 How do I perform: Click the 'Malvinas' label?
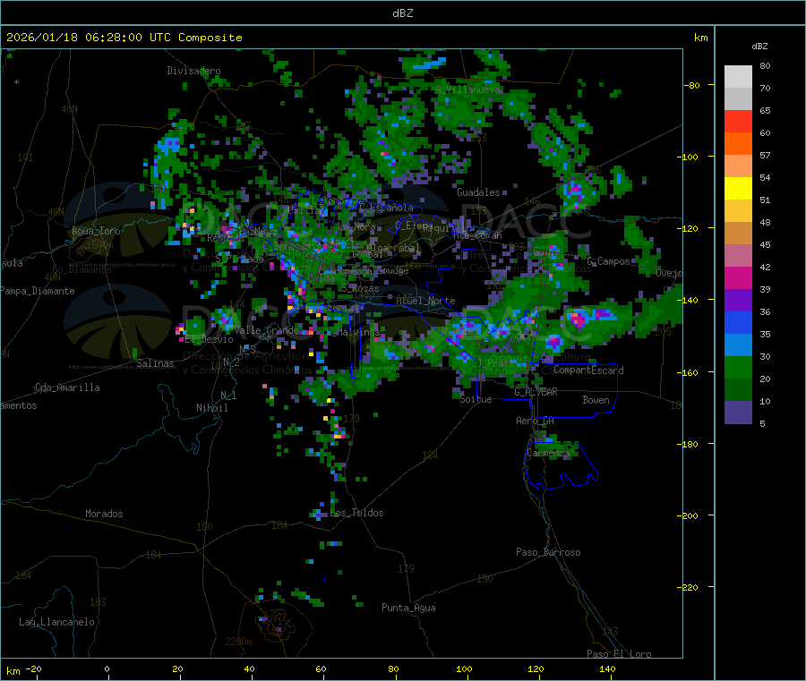pyautogui.click(x=359, y=333)
